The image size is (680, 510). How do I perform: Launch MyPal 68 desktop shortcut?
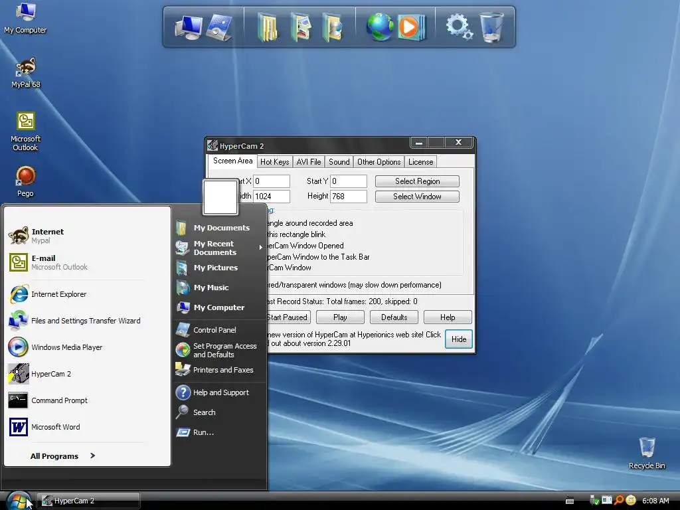point(26,73)
